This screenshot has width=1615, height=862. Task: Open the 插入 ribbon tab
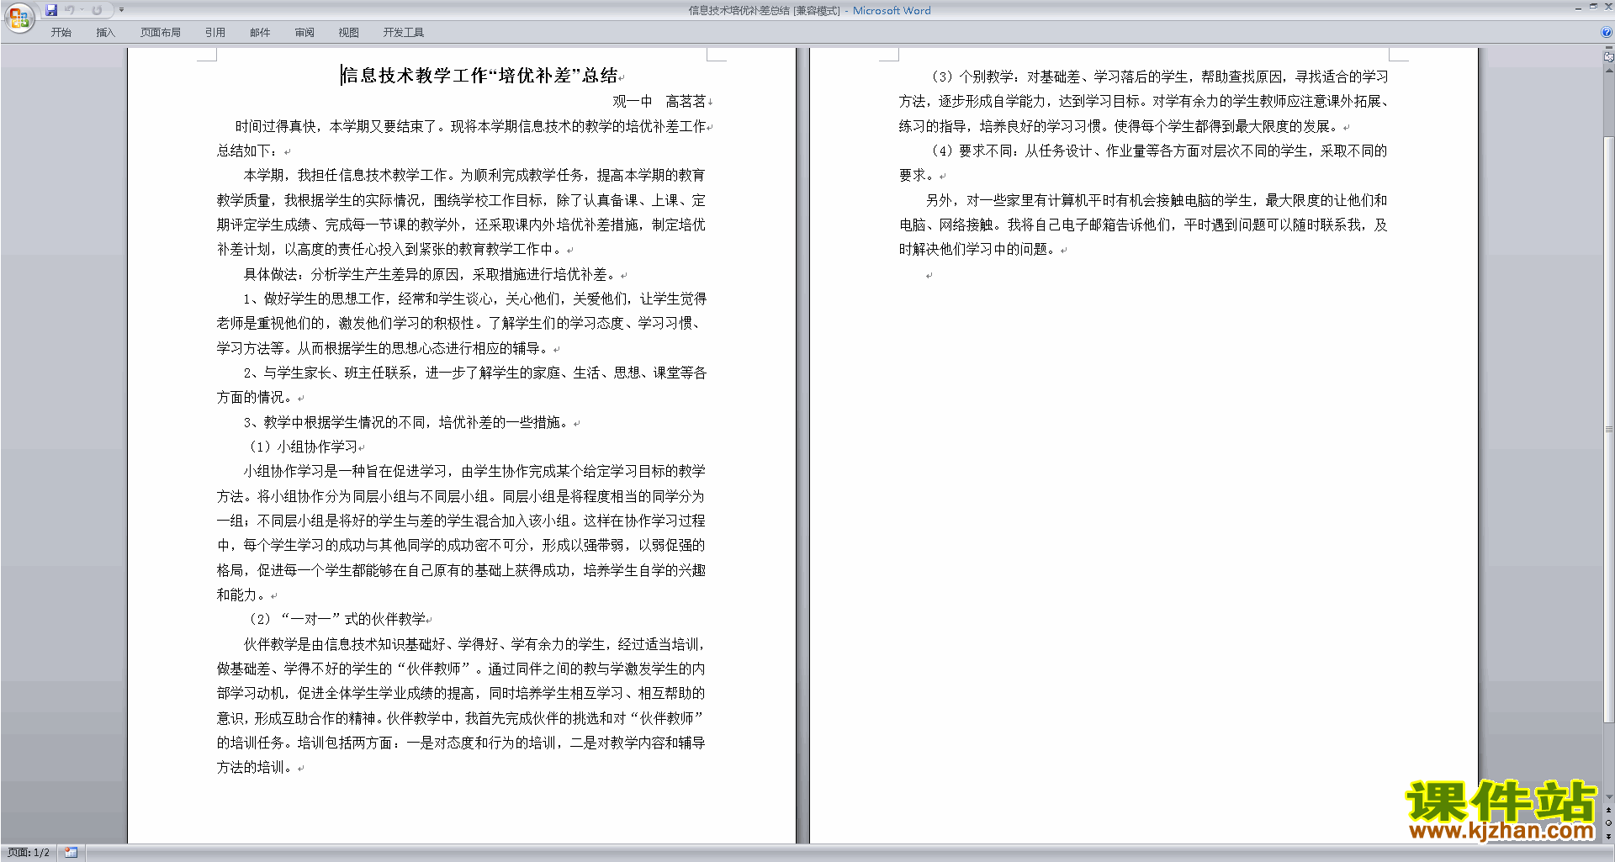pos(105,32)
